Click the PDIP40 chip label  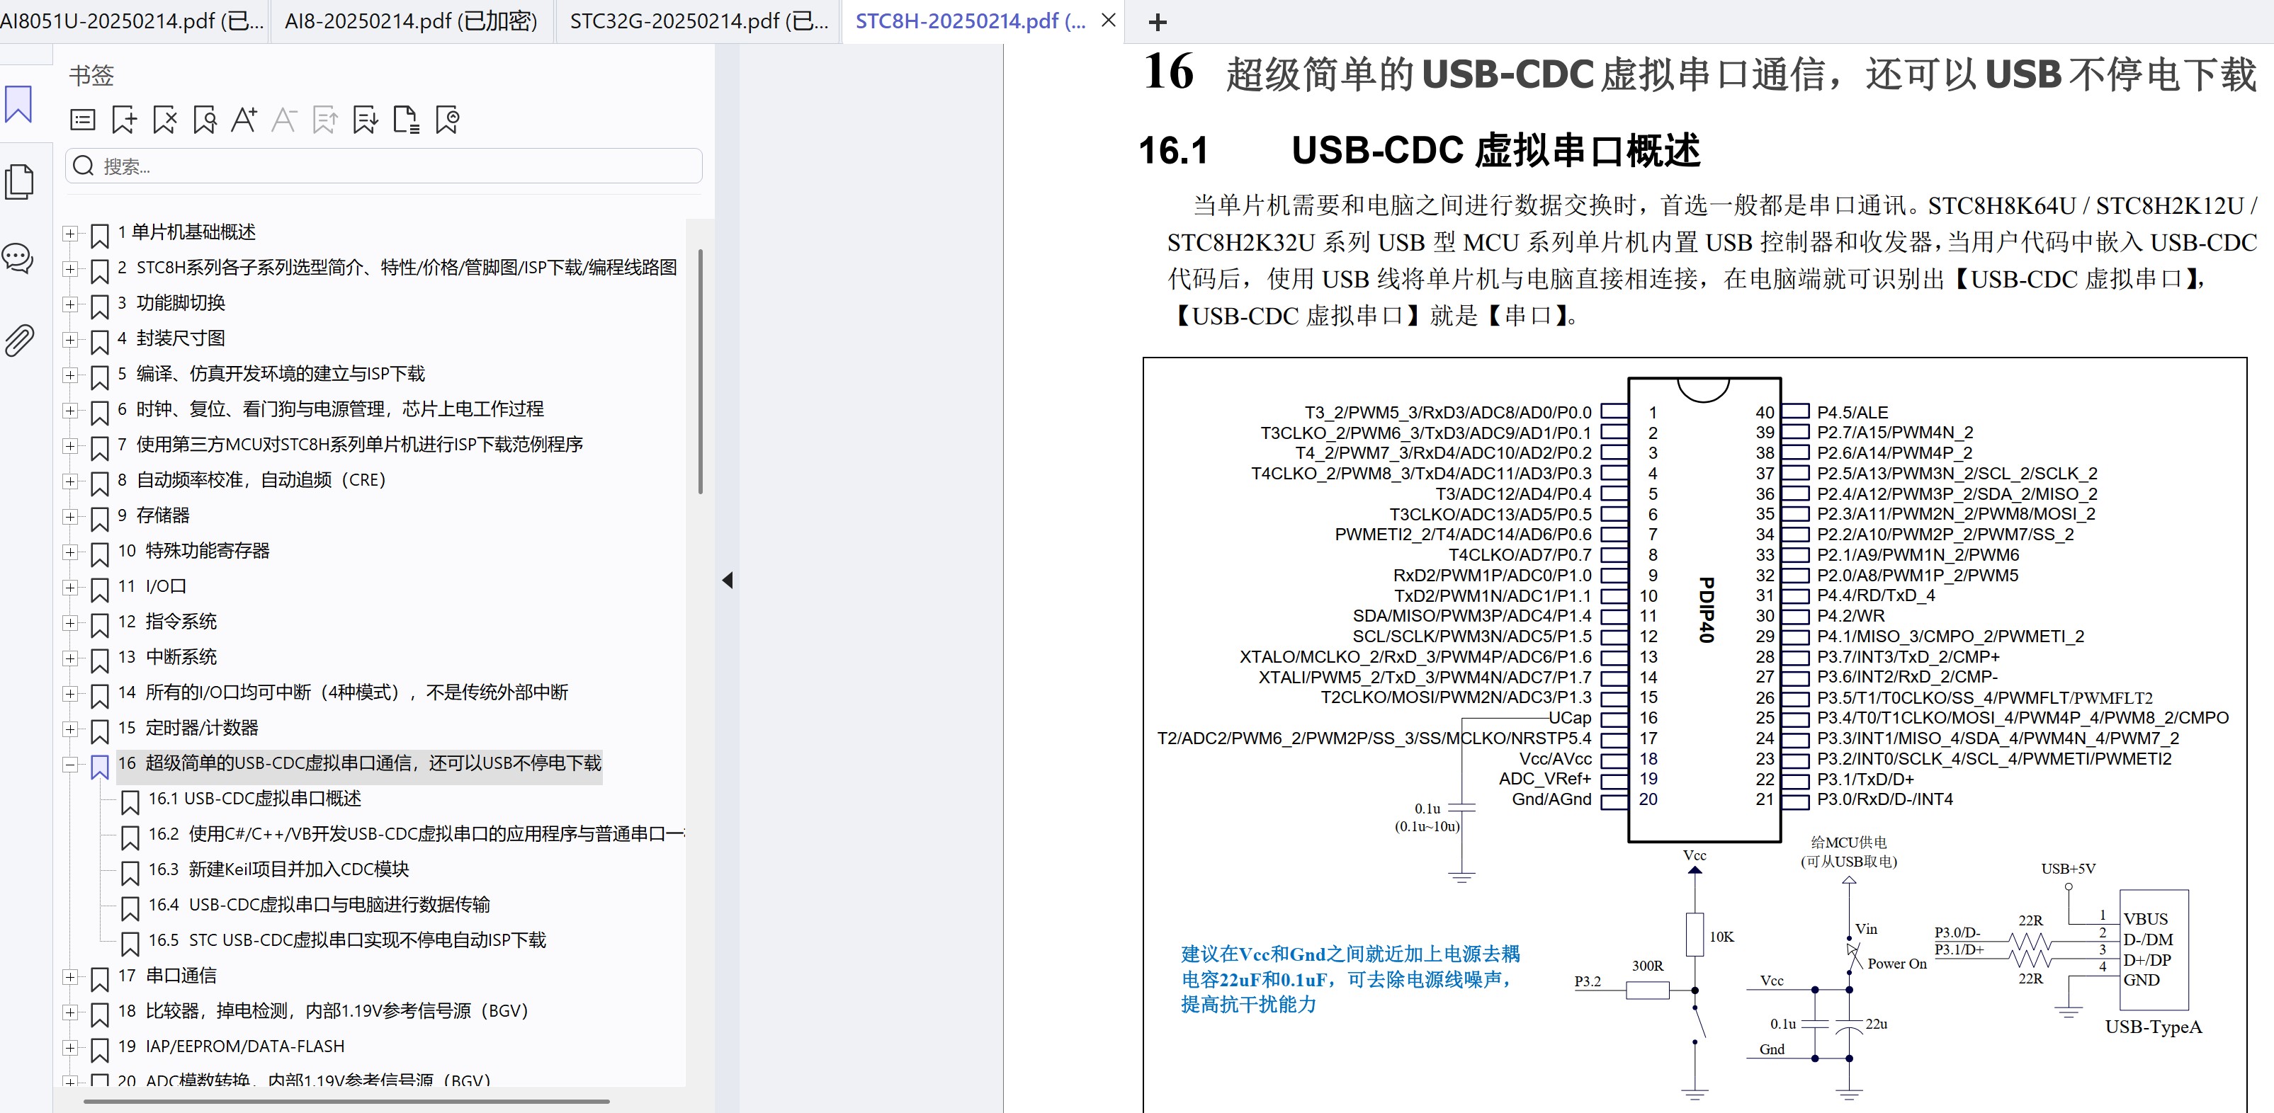pyautogui.click(x=1707, y=610)
